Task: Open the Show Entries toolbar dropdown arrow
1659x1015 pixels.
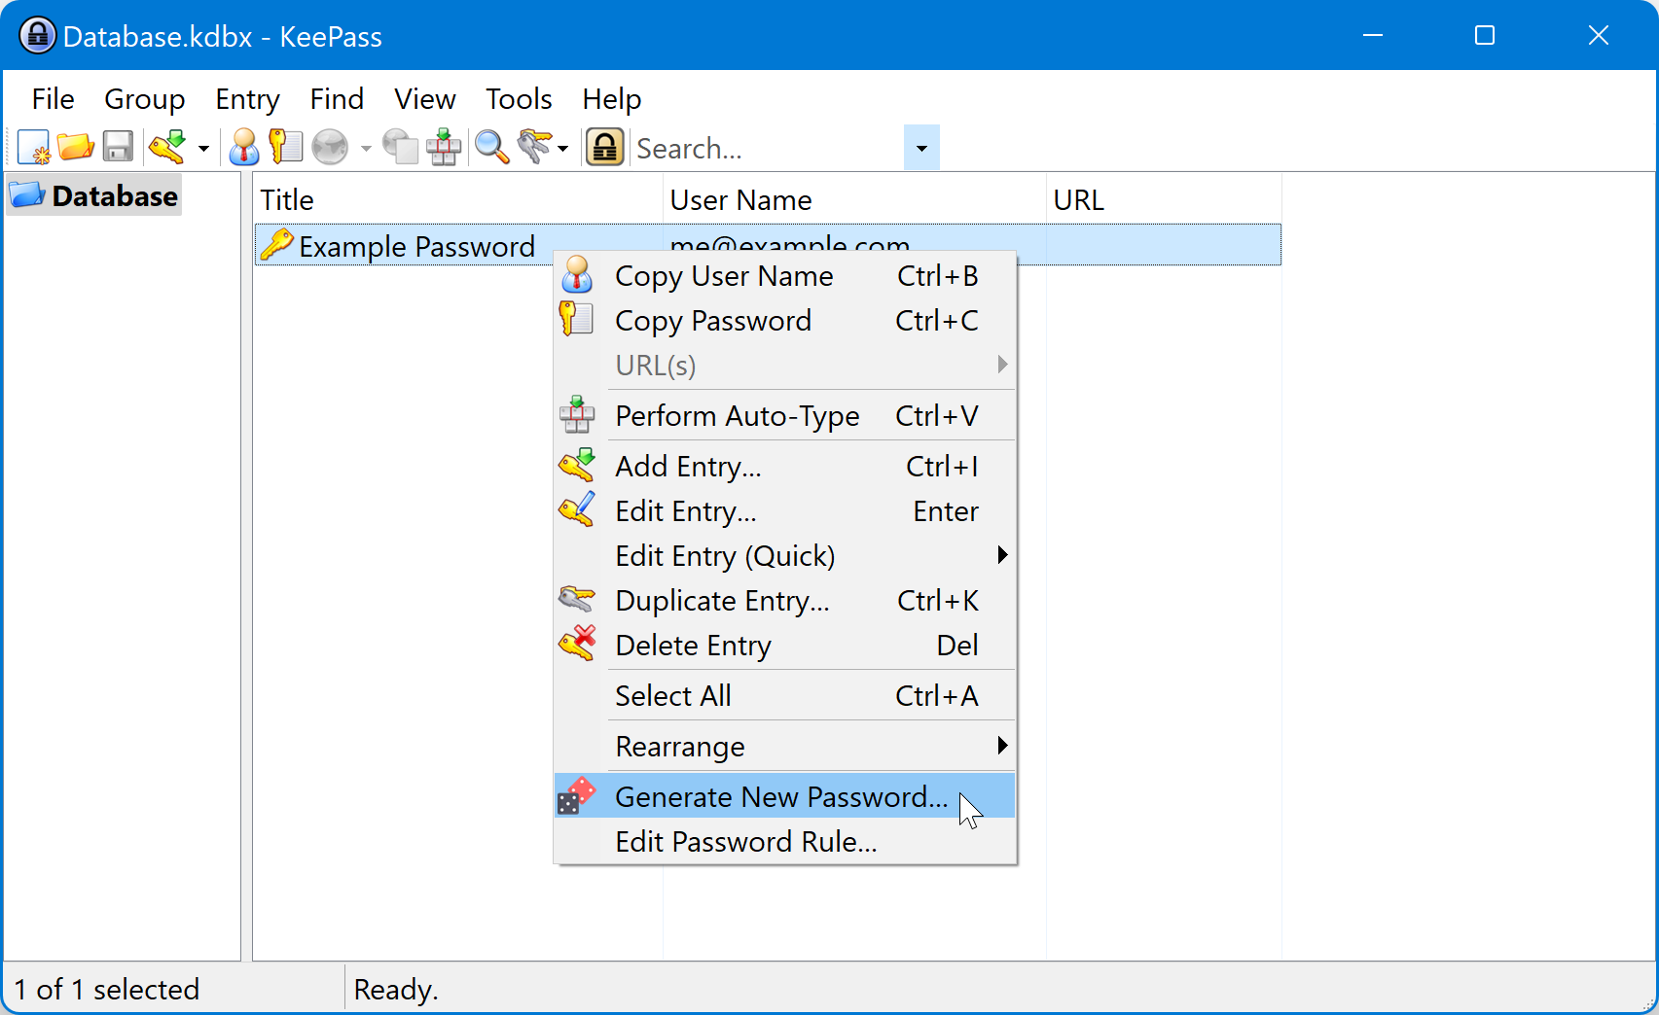Action: [563, 149]
